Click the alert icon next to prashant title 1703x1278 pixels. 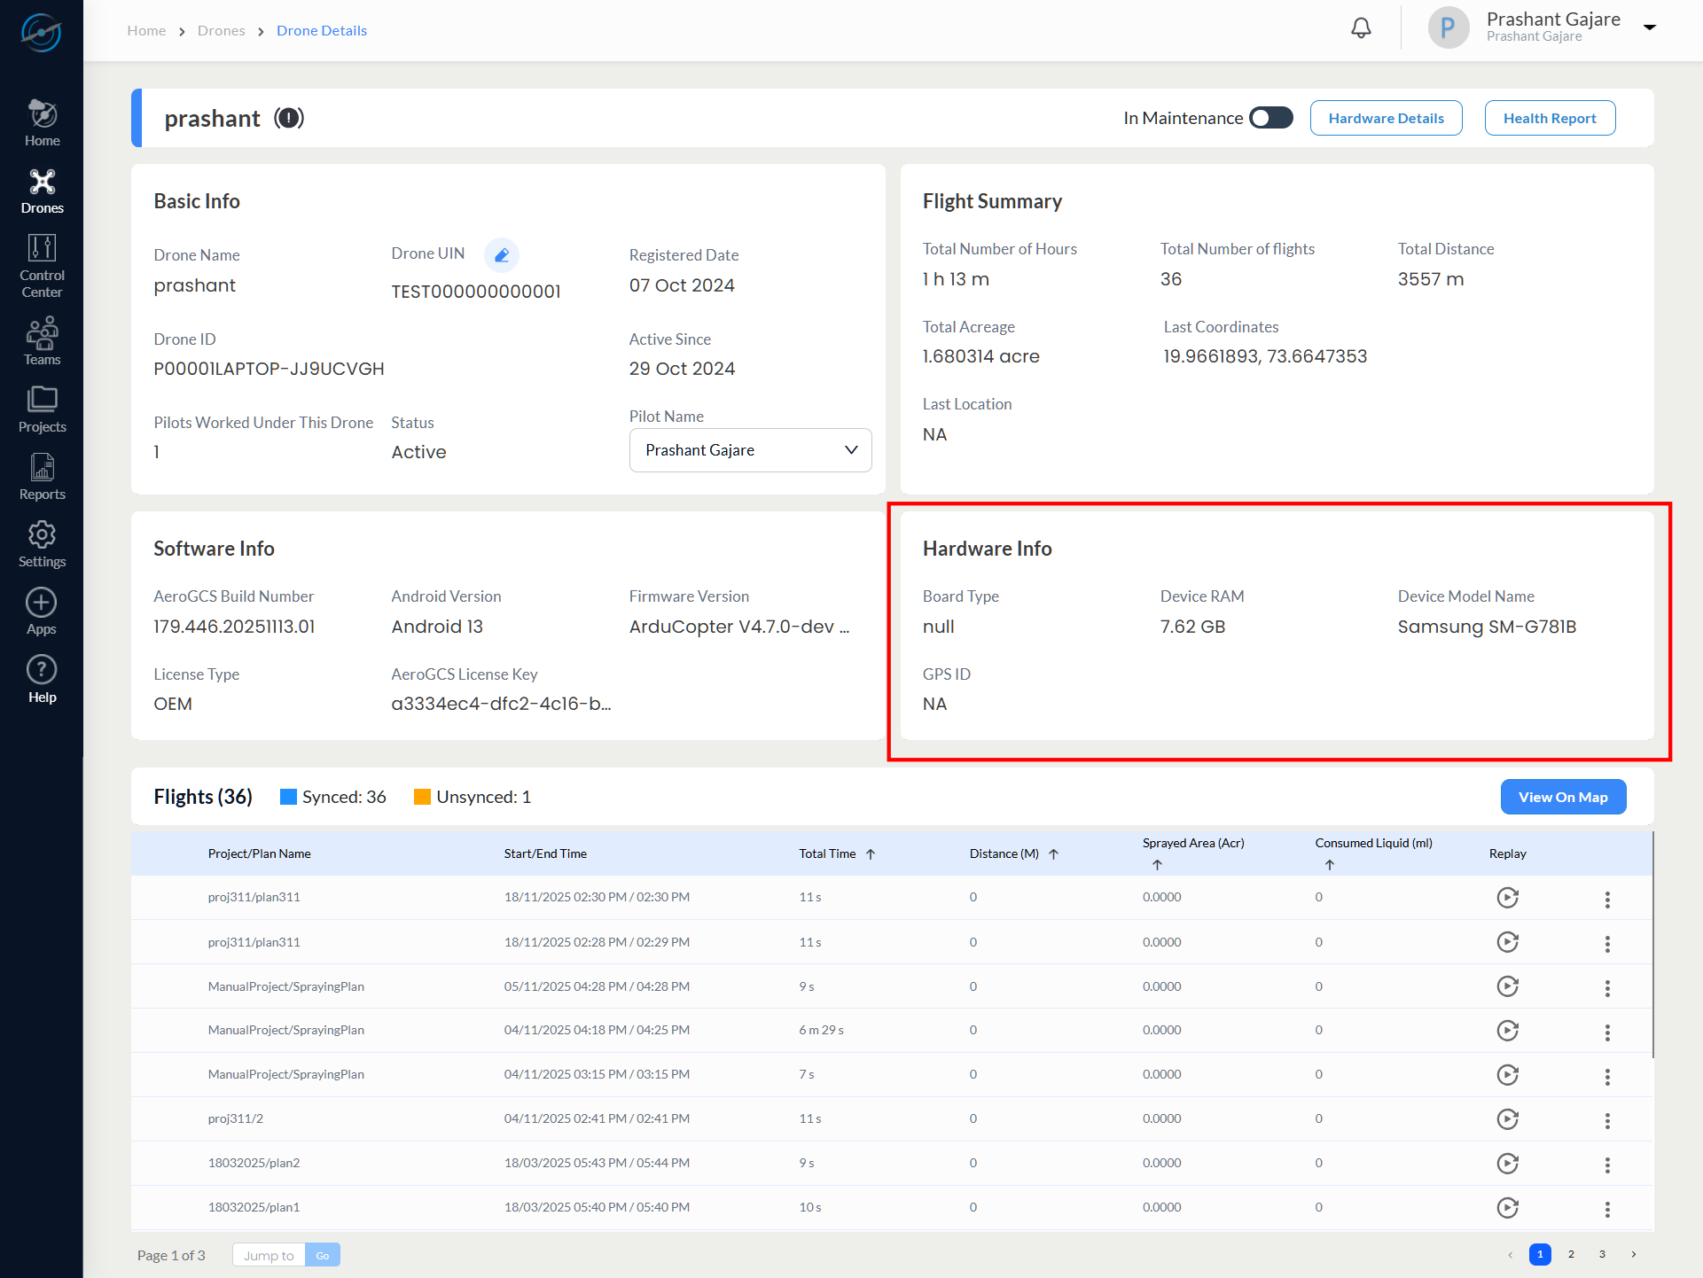click(289, 118)
